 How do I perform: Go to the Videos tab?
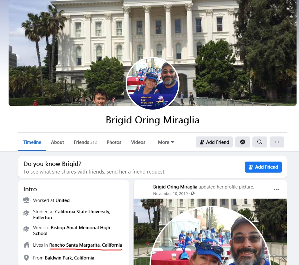(138, 142)
